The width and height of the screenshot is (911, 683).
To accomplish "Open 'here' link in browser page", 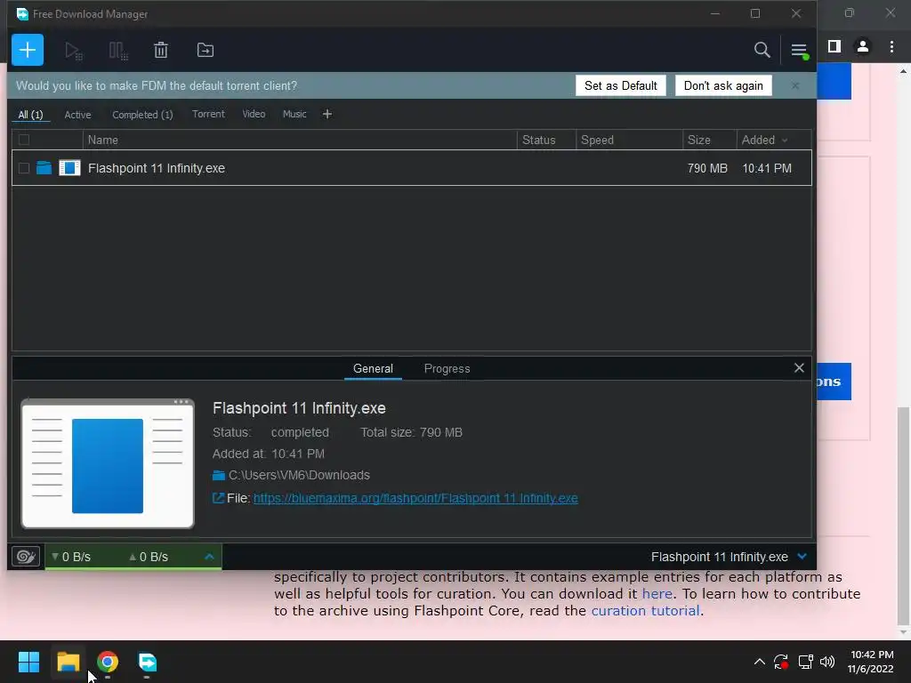I will [657, 593].
